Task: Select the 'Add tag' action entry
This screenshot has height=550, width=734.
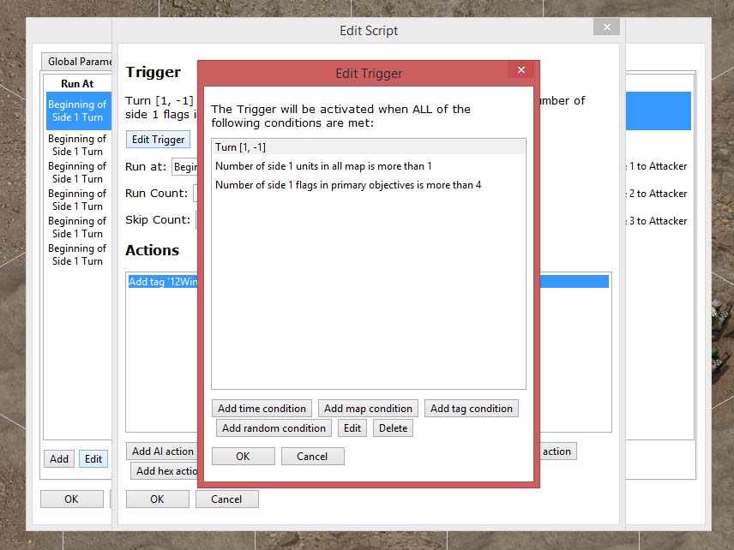Action: coord(162,282)
